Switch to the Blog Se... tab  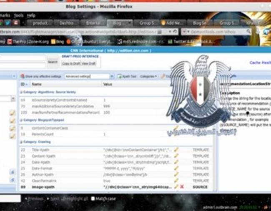coord(200,23)
